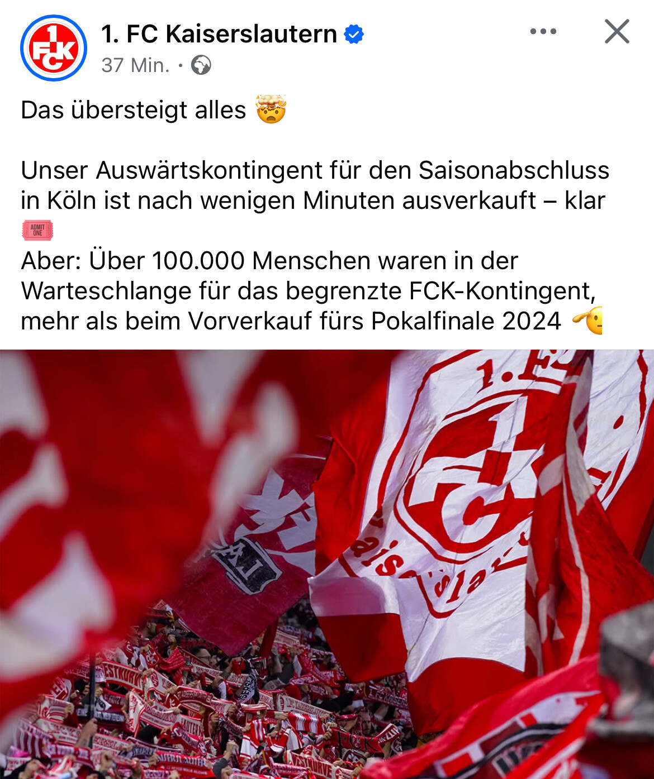
Task: Click the 'Pokalfinale 2024' text line
Action: tap(291, 321)
